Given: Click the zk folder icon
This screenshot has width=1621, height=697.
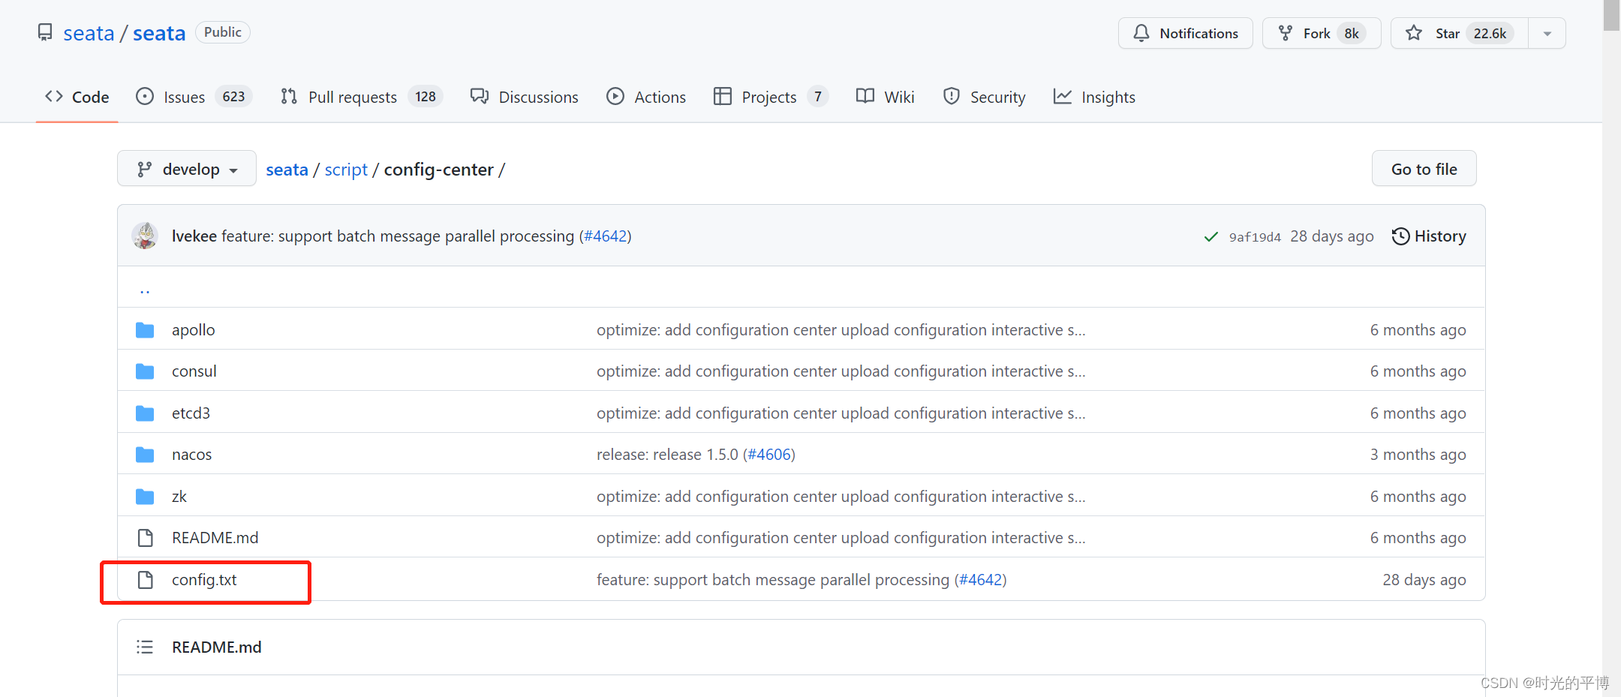Looking at the screenshot, I should pos(145,497).
